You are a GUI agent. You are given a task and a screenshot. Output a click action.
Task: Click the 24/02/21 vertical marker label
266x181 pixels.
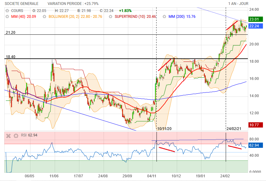234,129
